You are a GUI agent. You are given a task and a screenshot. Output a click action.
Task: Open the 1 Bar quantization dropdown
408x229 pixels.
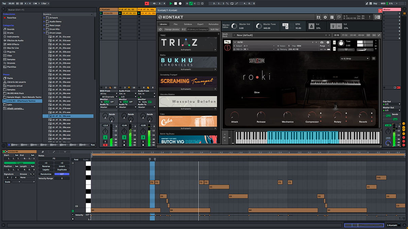[x=45, y=3]
